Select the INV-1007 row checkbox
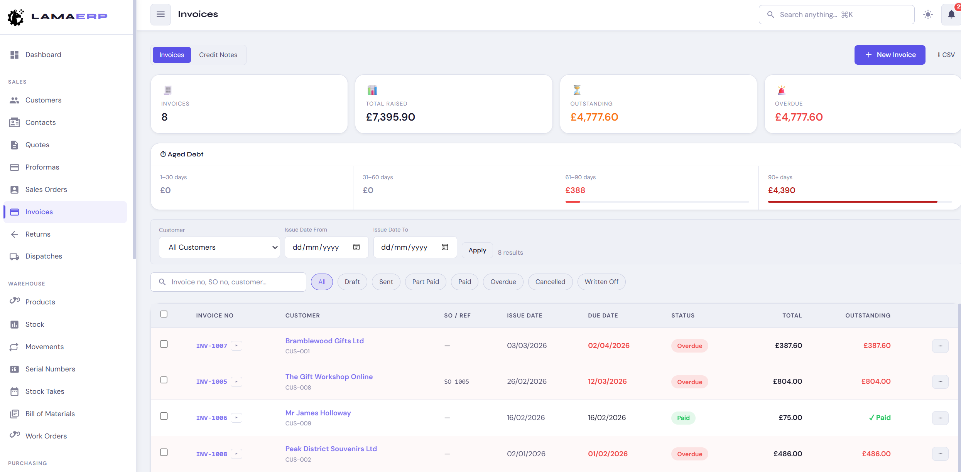The height and width of the screenshot is (472, 961). [164, 344]
